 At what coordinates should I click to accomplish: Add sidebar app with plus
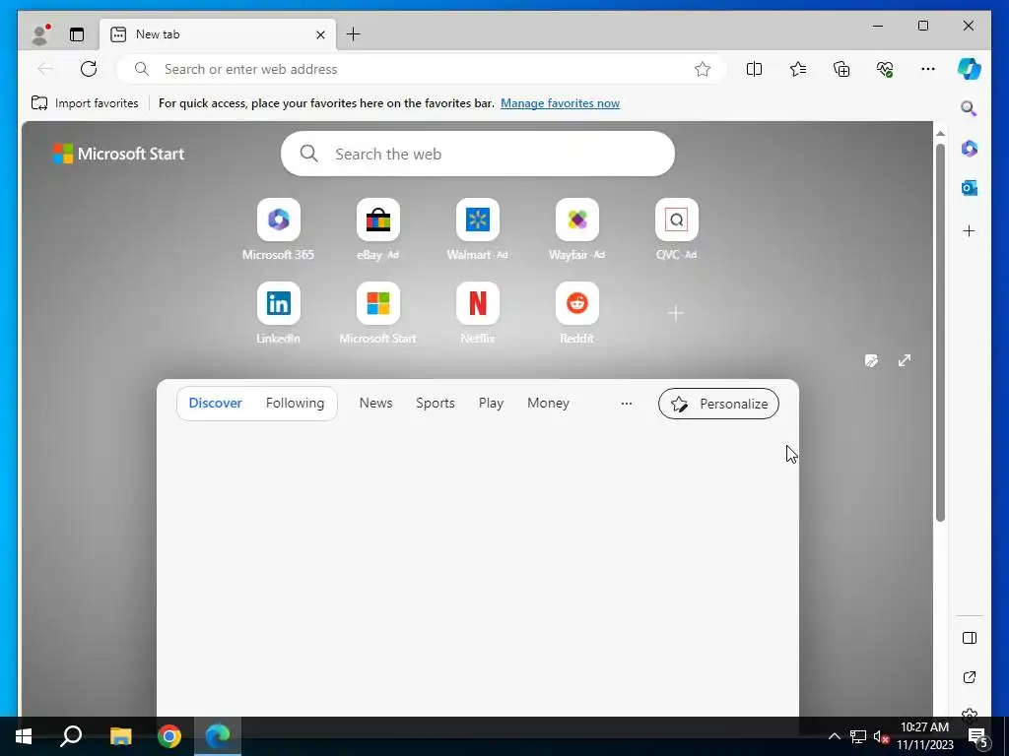point(970,230)
